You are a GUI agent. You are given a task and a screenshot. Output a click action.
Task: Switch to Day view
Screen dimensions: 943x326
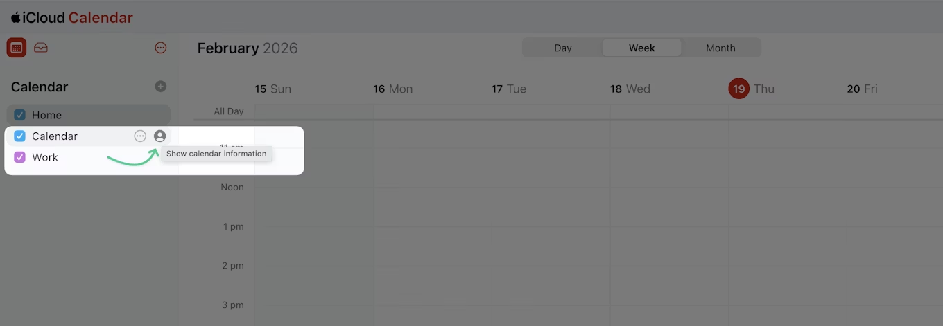pyautogui.click(x=563, y=48)
